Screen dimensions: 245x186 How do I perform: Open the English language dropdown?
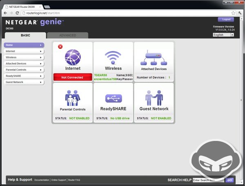click(x=223, y=35)
